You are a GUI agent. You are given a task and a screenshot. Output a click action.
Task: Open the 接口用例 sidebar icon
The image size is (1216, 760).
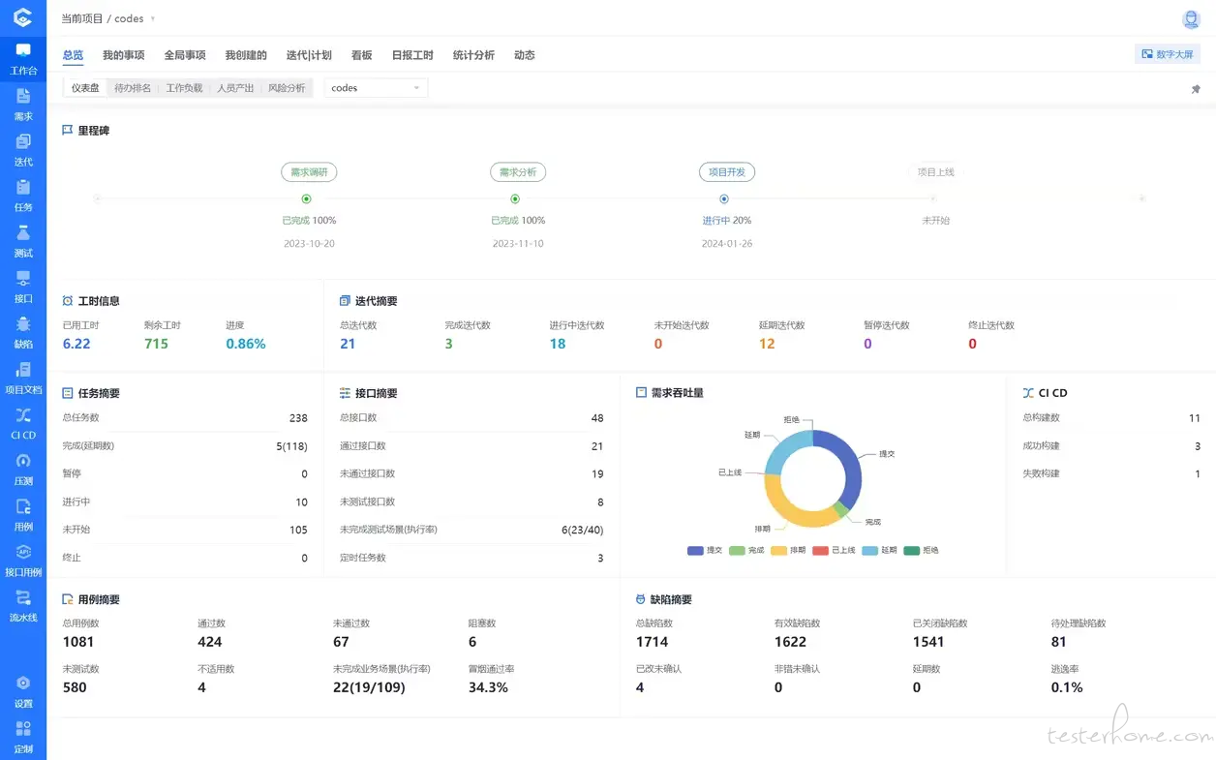(x=23, y=560)
